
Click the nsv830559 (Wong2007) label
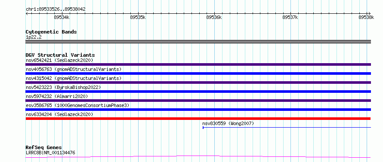[x=228, y=123]
